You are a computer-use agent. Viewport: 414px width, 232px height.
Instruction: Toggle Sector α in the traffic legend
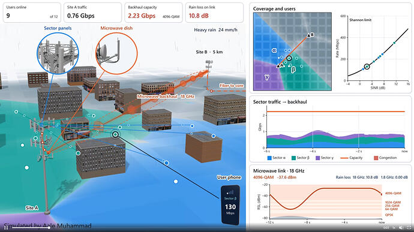[277, 158]
